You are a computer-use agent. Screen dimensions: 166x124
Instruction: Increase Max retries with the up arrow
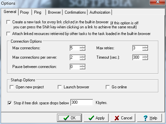pos(145,47)
